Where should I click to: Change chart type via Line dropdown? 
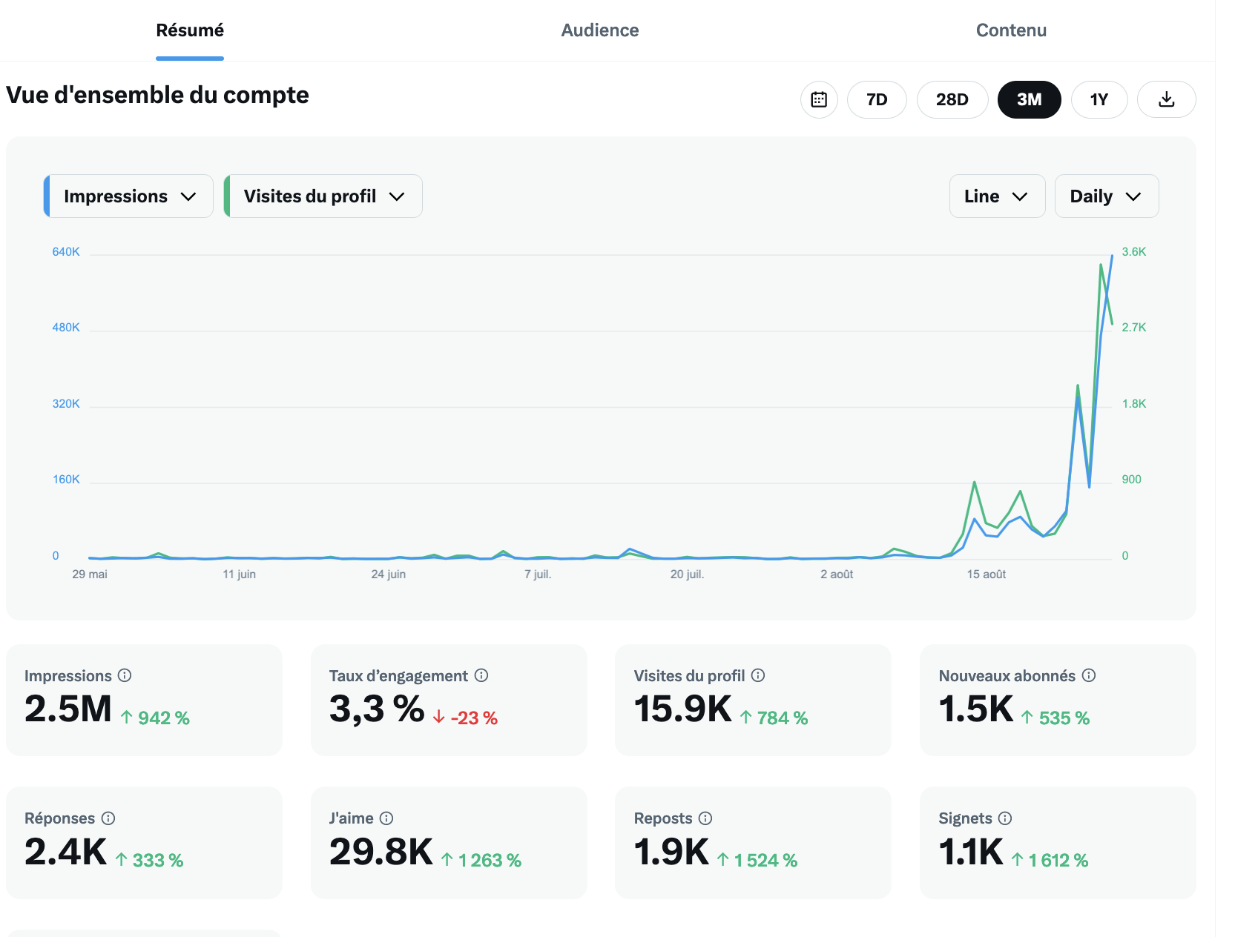pyautogui.click(x=996, y=196)
